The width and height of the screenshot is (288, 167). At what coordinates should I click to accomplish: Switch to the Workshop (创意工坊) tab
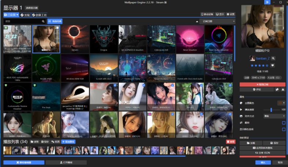tap(39, 15)
